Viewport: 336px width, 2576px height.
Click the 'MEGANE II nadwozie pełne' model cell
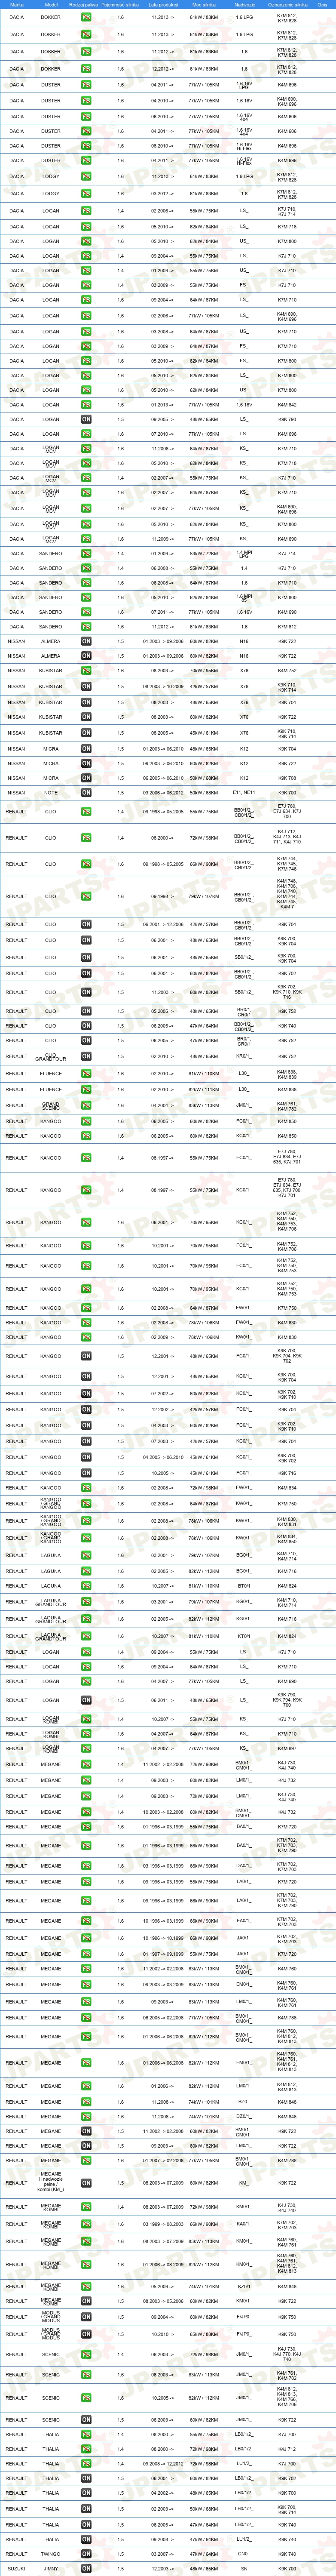click(x=51, y=2183)
